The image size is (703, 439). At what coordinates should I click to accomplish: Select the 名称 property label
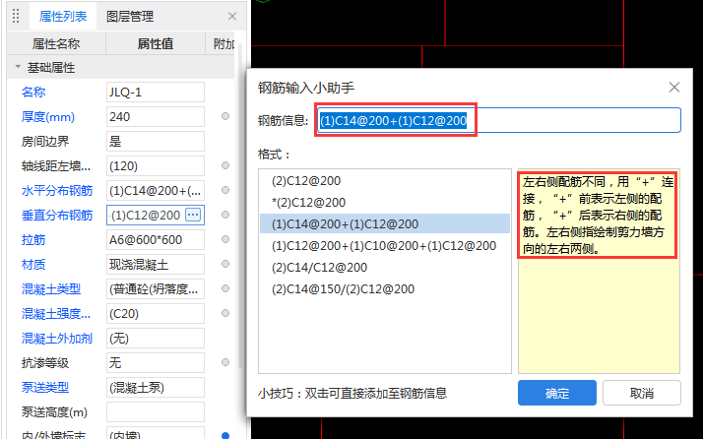(33, 92)
